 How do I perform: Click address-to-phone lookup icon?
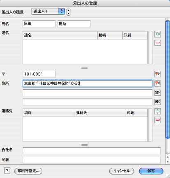(x=158, y=102)
